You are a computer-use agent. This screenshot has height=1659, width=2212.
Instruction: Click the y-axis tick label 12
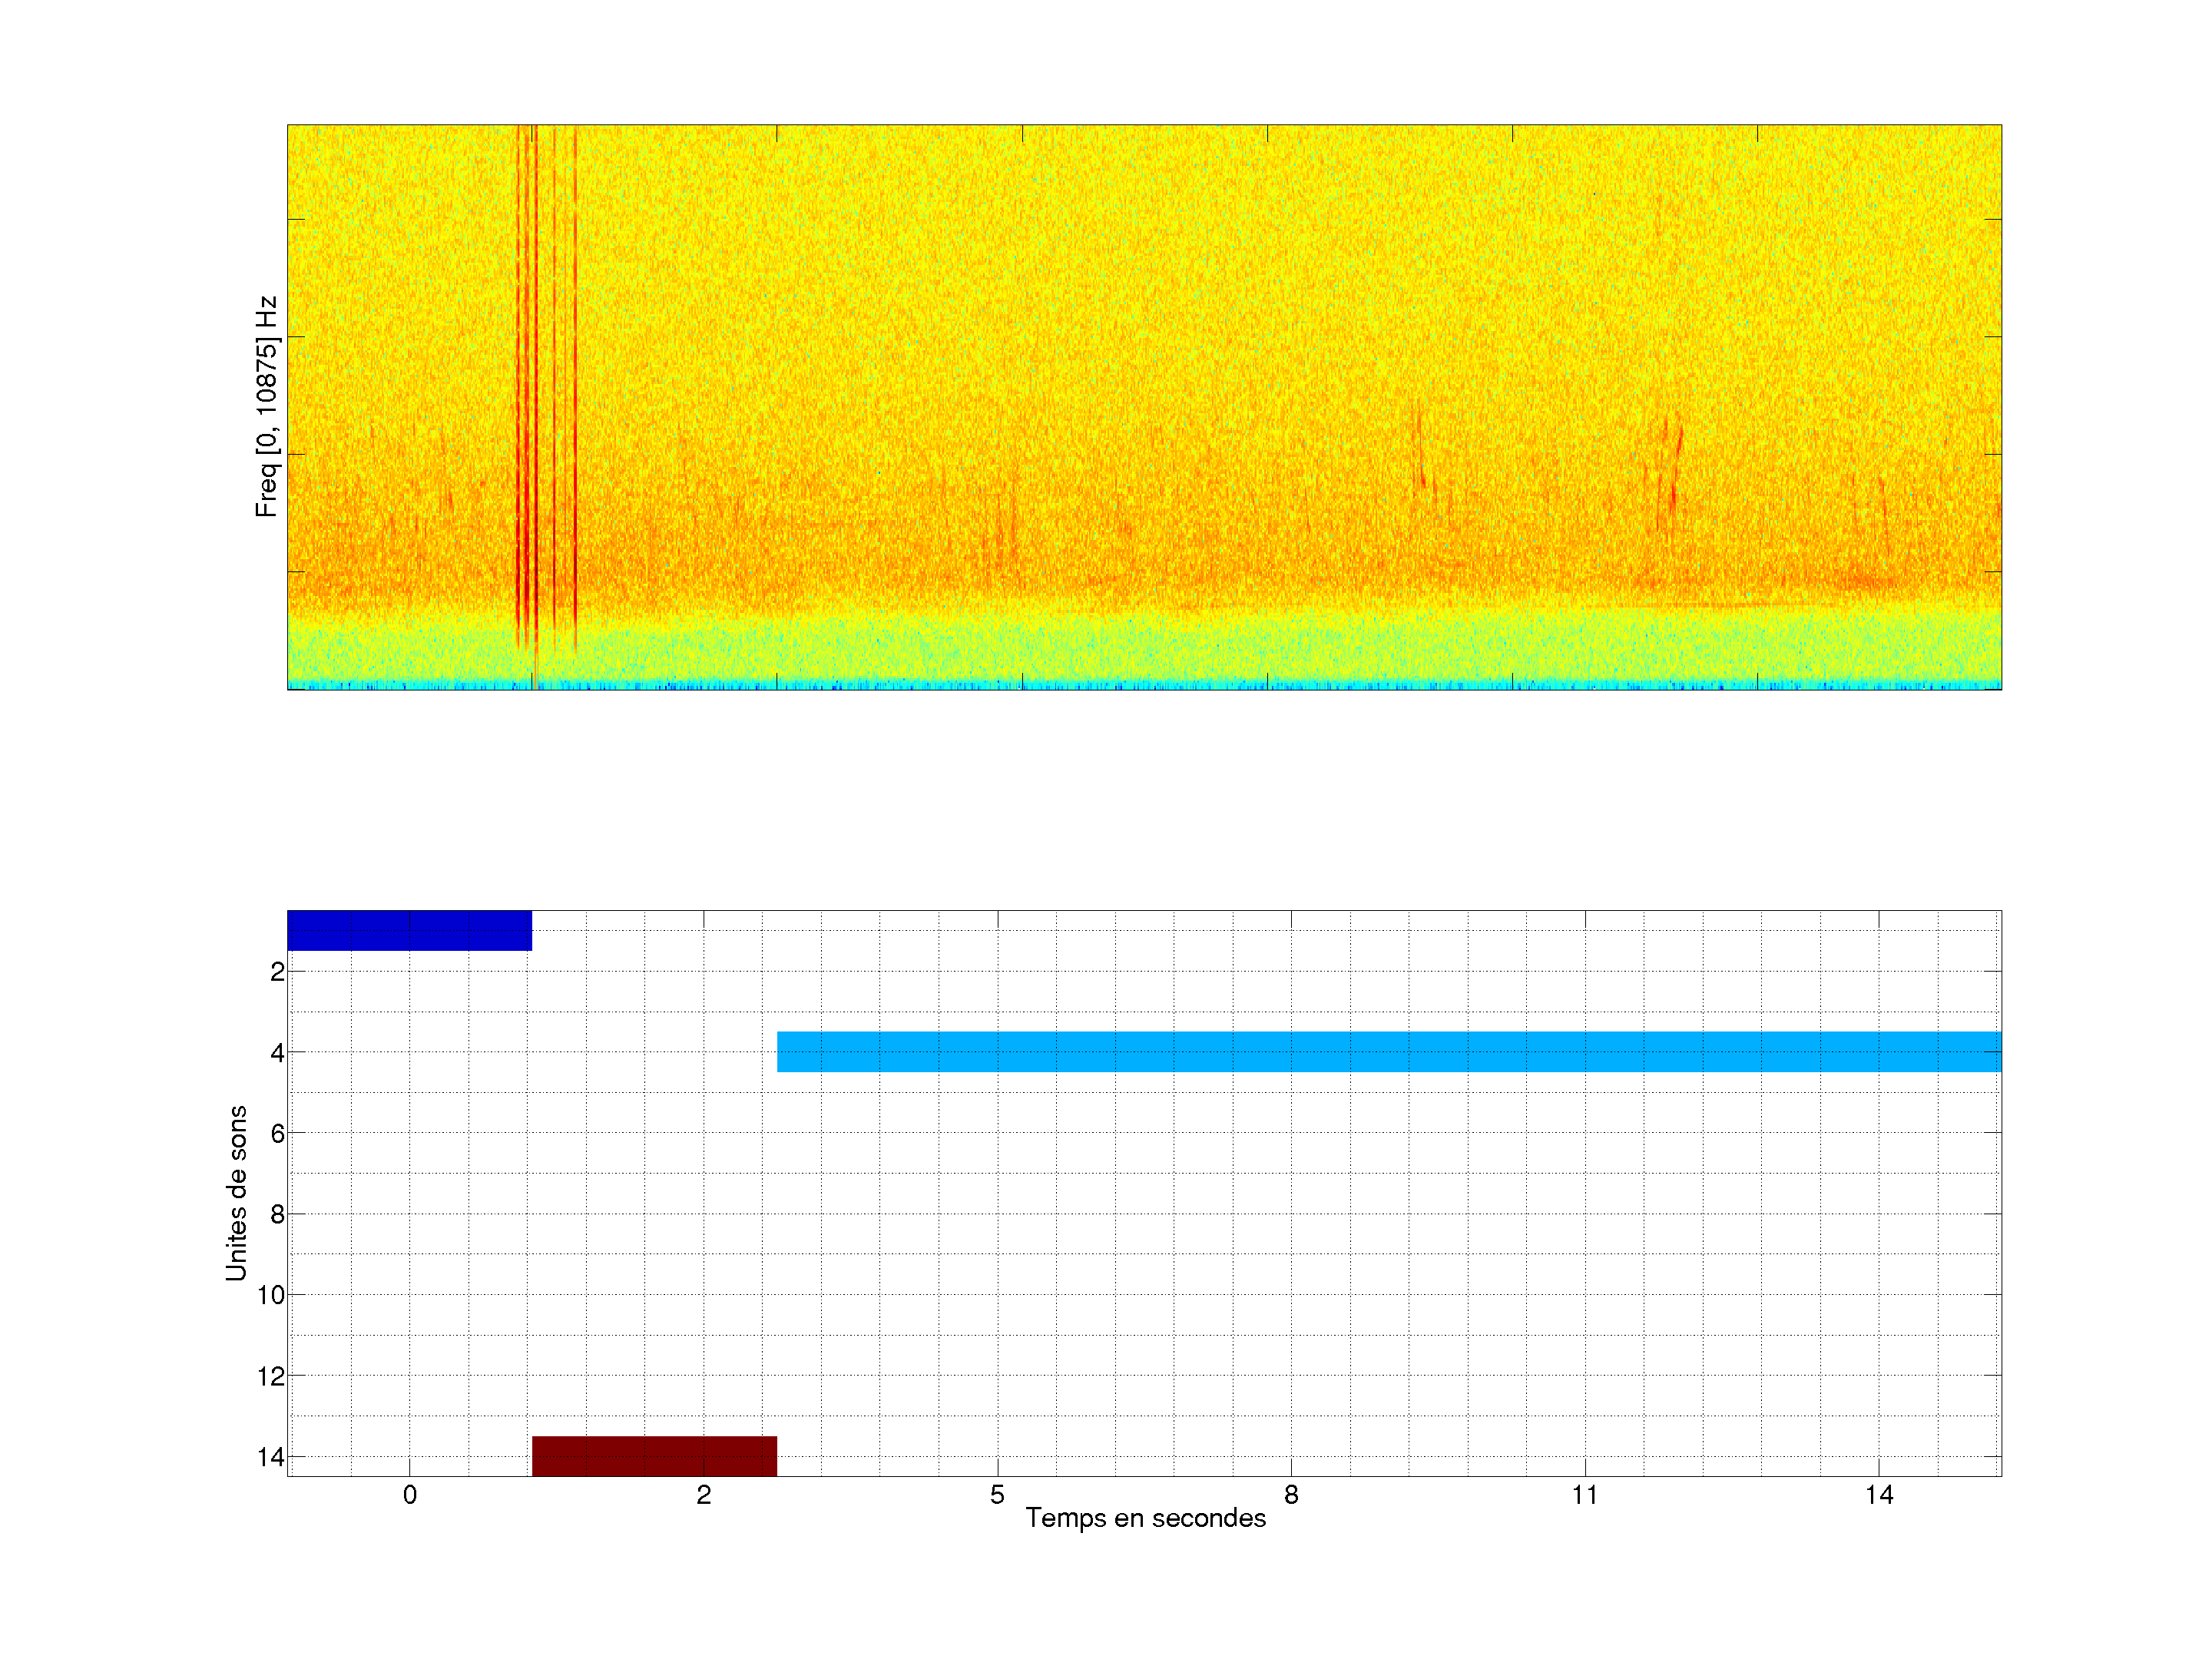271,1376
